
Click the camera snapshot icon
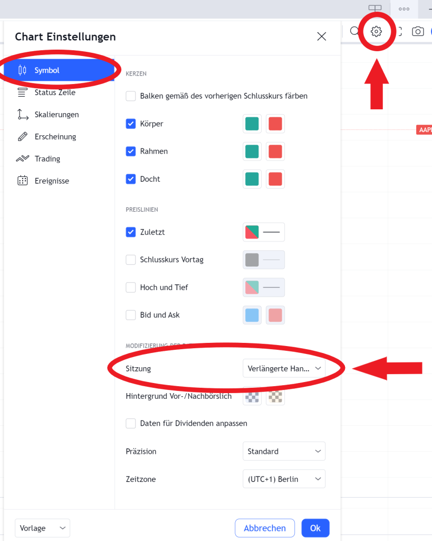point(418,32)
